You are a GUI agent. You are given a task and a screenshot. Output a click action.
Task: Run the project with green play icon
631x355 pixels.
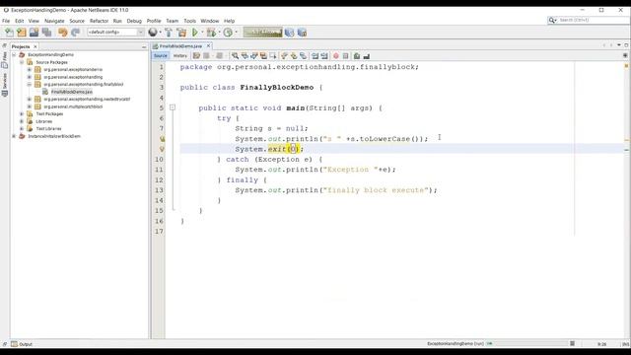tap(195, 33)
